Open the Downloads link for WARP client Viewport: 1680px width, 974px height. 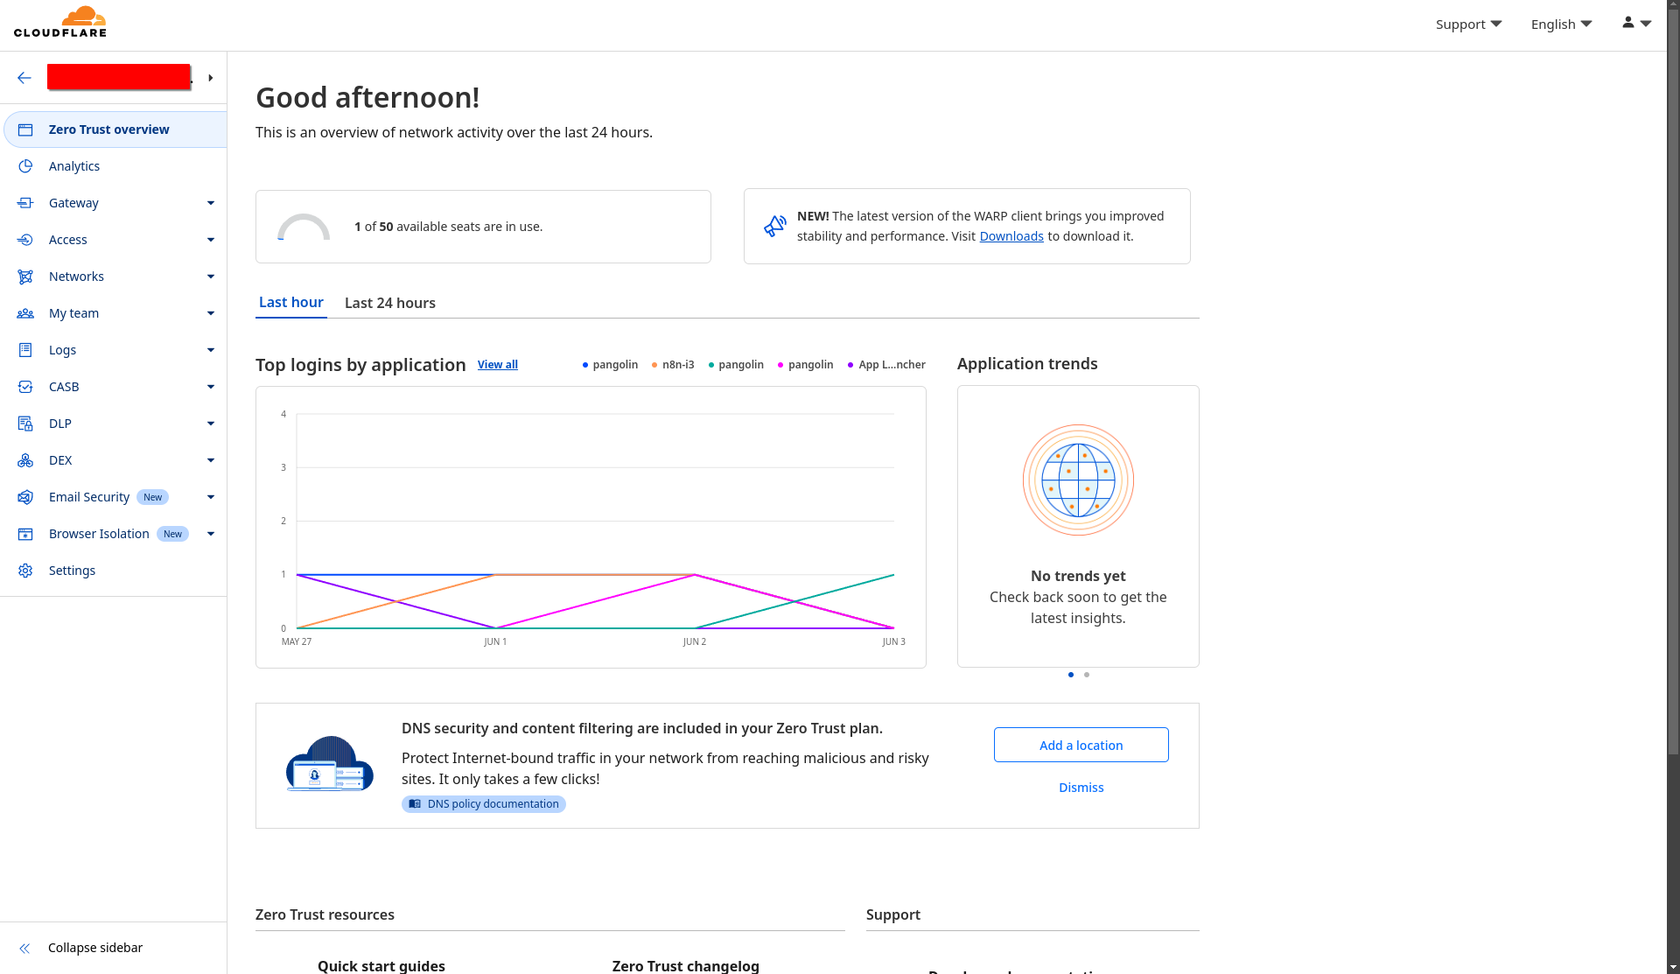click(1011, 235)
